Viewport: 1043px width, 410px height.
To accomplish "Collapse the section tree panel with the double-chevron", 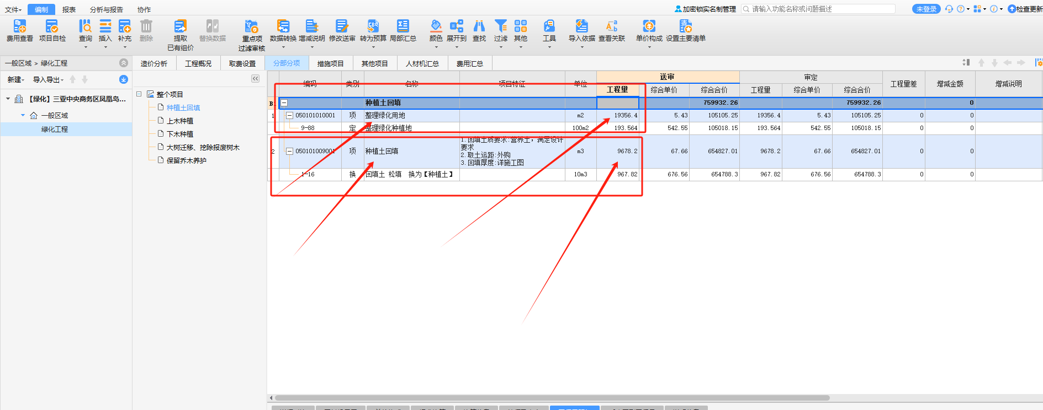I will pyautogui.click(x=255, y=79).
